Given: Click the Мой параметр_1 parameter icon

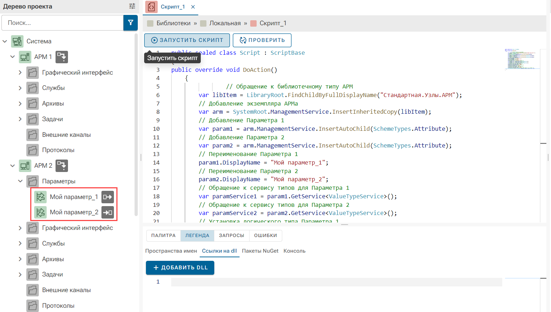Looking at the screenshot, I should [x=41, y=197].
